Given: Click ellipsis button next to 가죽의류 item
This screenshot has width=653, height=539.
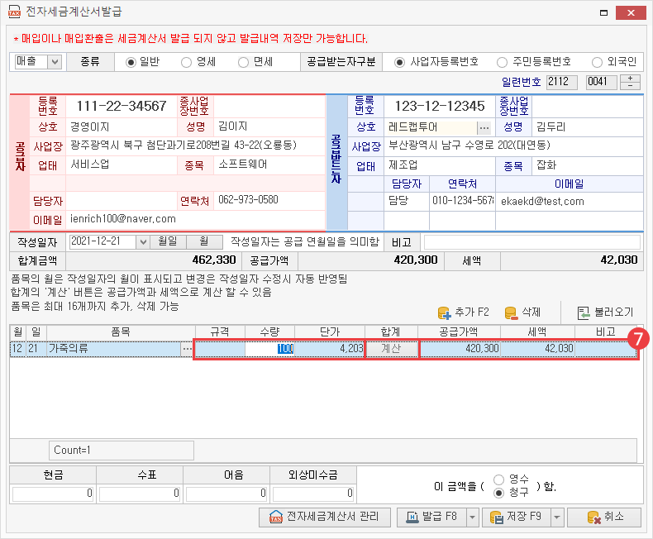Looking at the screenshot, I should click(x=187, y=349).
